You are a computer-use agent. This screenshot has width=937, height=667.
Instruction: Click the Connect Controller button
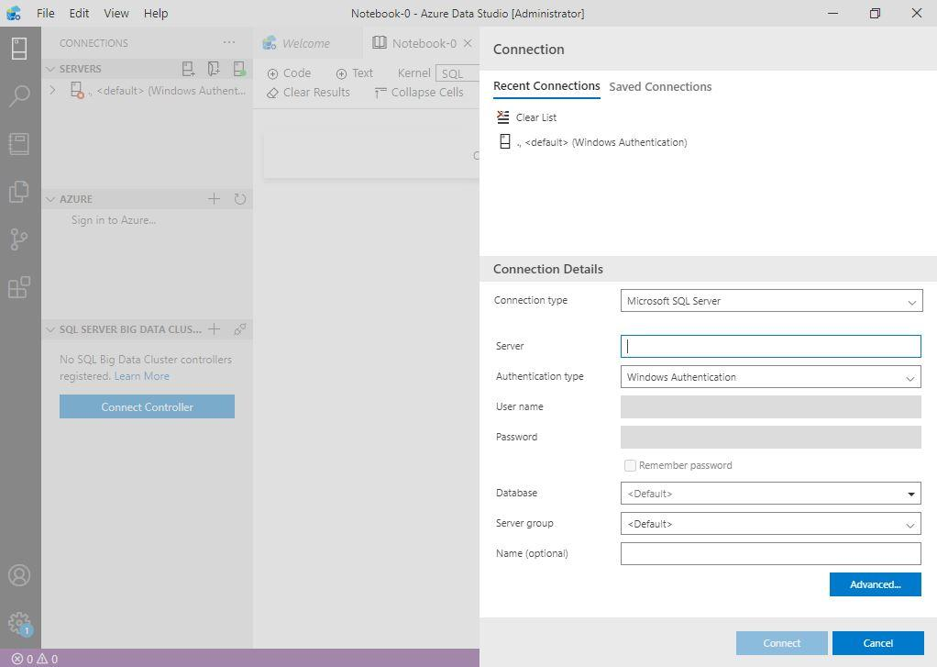click(x=147, y=406)
